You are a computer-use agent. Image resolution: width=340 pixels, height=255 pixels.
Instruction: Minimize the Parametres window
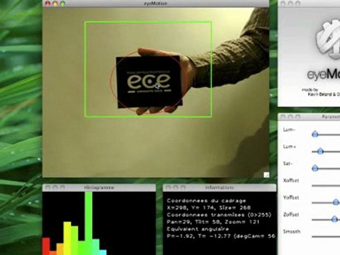290,117
